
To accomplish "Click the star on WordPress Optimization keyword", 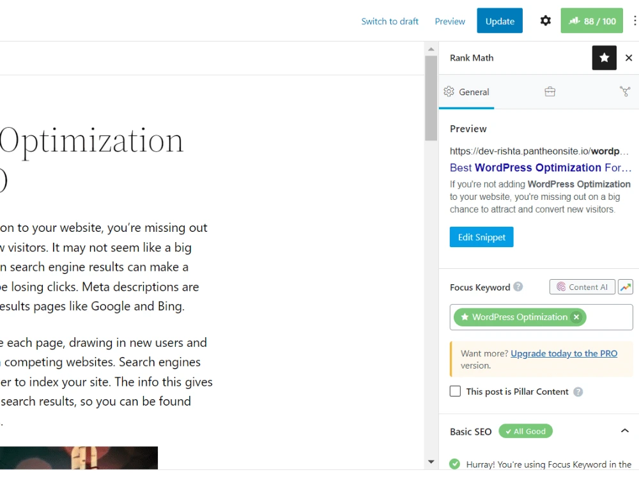I will (x=464, y=317).
